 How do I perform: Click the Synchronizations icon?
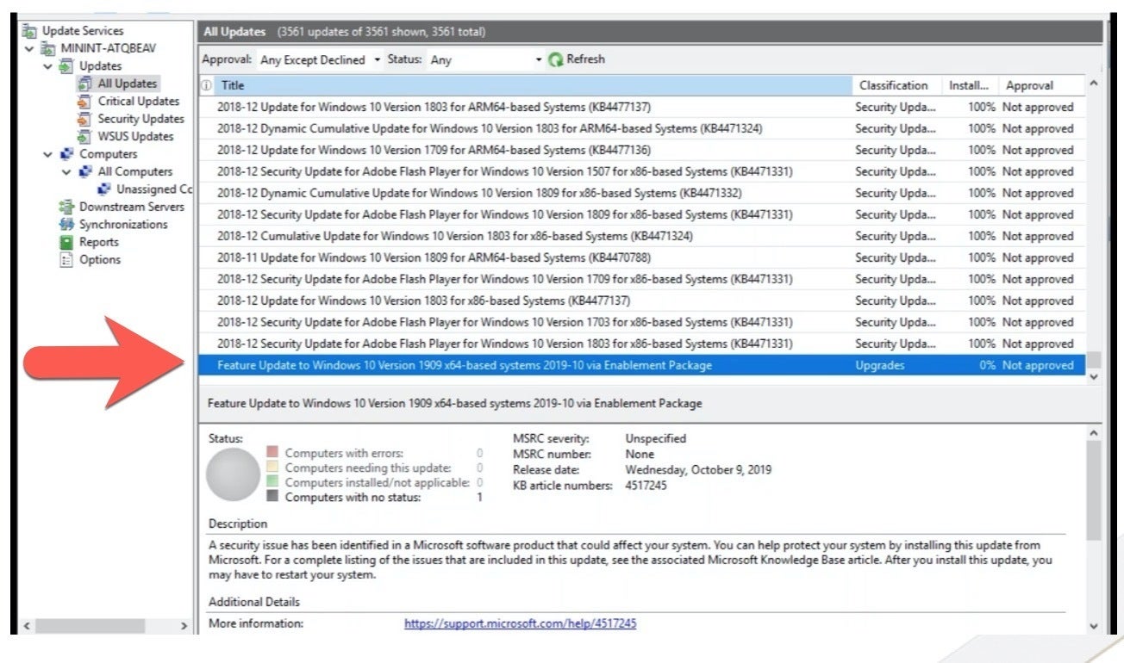[x=66, y=225]
